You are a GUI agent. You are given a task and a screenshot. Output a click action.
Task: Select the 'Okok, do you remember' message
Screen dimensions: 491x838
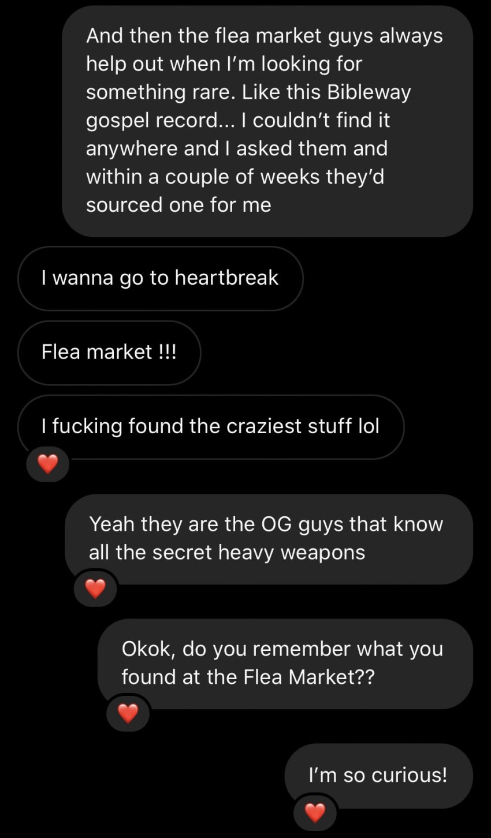tap(285, 664)
